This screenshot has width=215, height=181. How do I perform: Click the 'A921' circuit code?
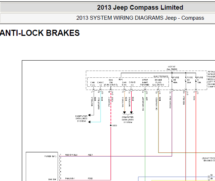[91, 155]
